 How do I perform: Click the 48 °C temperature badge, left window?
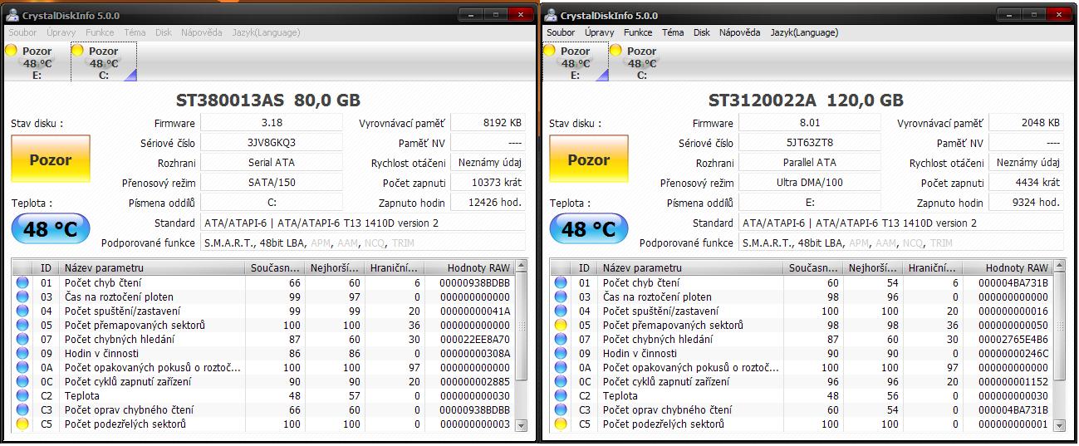(x=51, y=229)
